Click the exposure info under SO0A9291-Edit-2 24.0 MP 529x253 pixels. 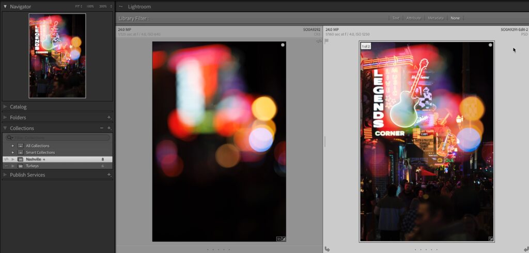(x=348, y=35)
